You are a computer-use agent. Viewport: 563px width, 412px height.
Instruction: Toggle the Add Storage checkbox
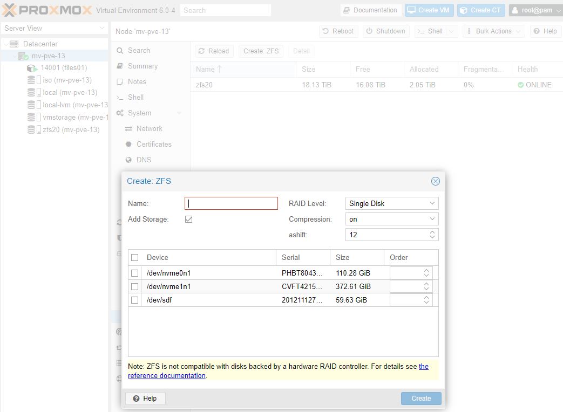click(188, 219)
